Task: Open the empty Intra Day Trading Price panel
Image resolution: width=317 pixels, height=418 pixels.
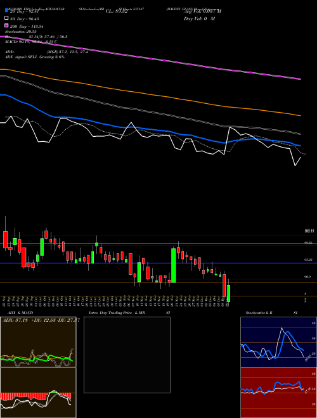Action: [x=127, y=355]
